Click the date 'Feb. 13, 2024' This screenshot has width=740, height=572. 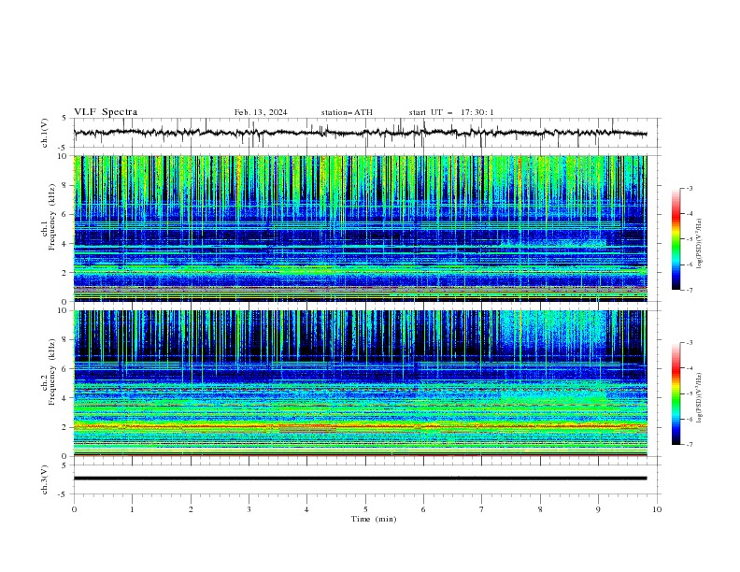click(261, 112)
